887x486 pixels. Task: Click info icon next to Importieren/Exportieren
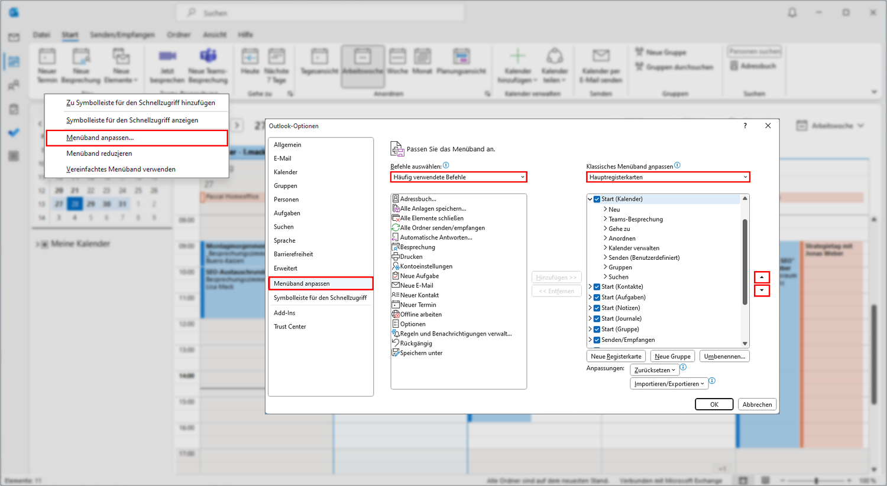point(712,381)
